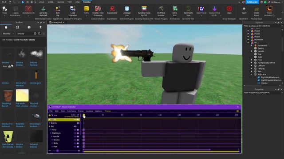
Task: Expand the Head node in Explorer
Action: (252, 60)
